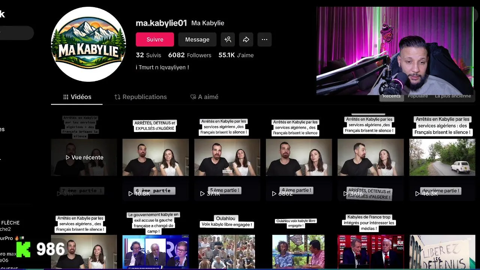Screen dimensions: 480x270
Task: Open the video captioned gouvernement kabyle en exil
Action: point(156,241)
